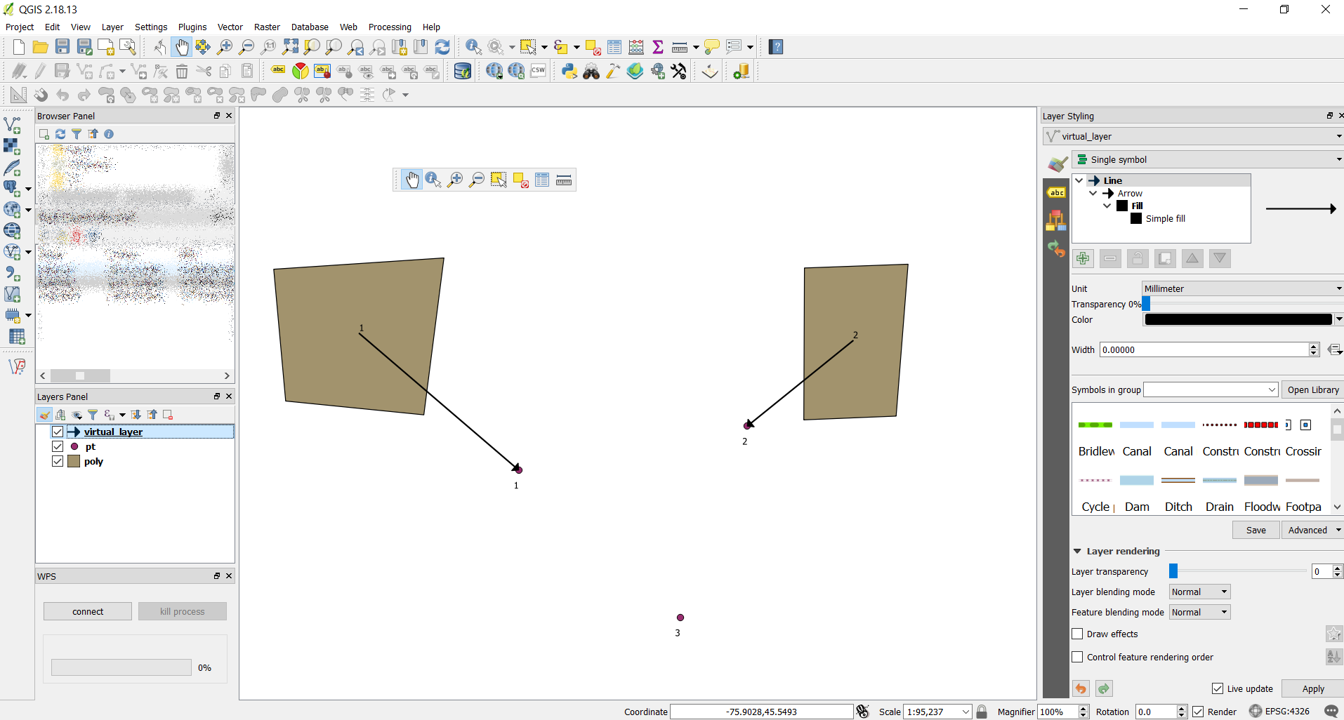This screenshot has height=720, width=1344.
Task: Save the project with the floppy disk icon
Action: 62,47
